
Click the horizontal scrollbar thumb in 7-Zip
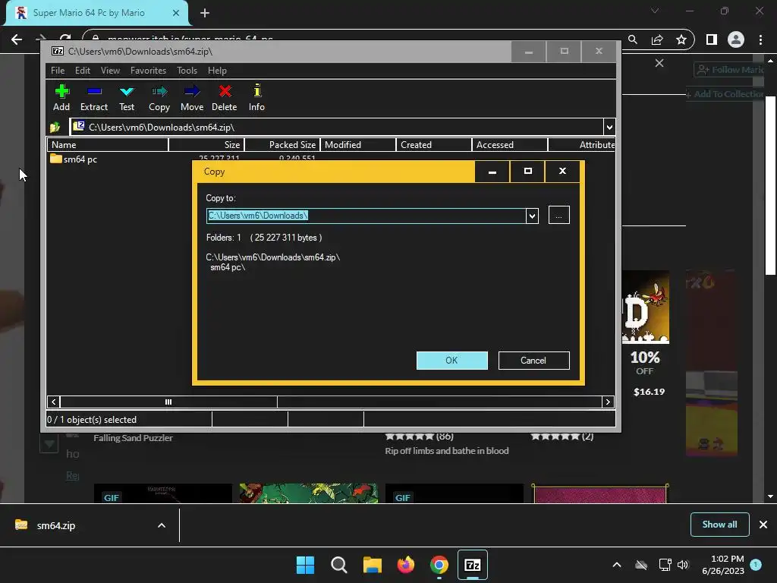pyautogui.click(x=168, y=402)
